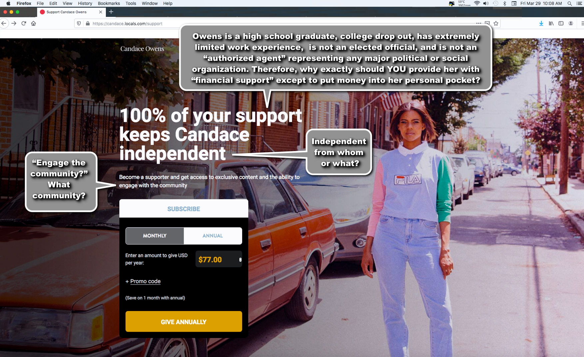Adjust amount with $77.00 stepper arrows
584x357 pixels.
(240, 260)
